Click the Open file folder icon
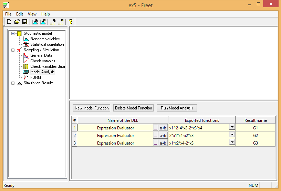 (17, 22)
